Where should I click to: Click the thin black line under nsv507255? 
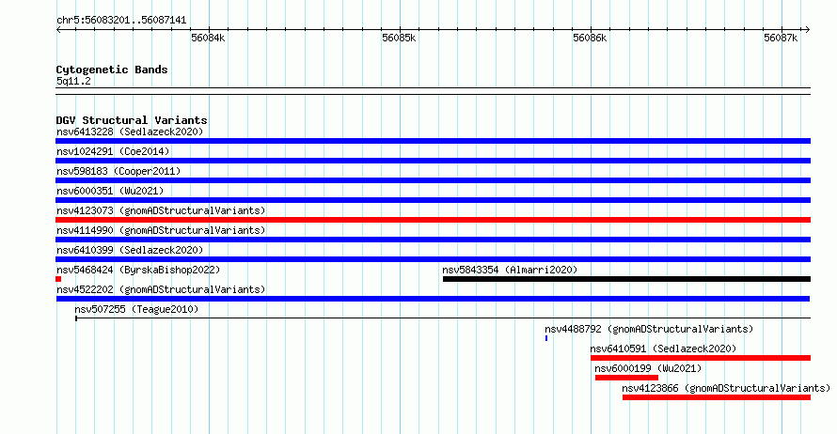coord(443,318)
